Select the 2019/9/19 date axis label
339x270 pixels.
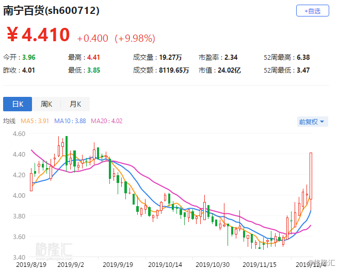point(118,265)
